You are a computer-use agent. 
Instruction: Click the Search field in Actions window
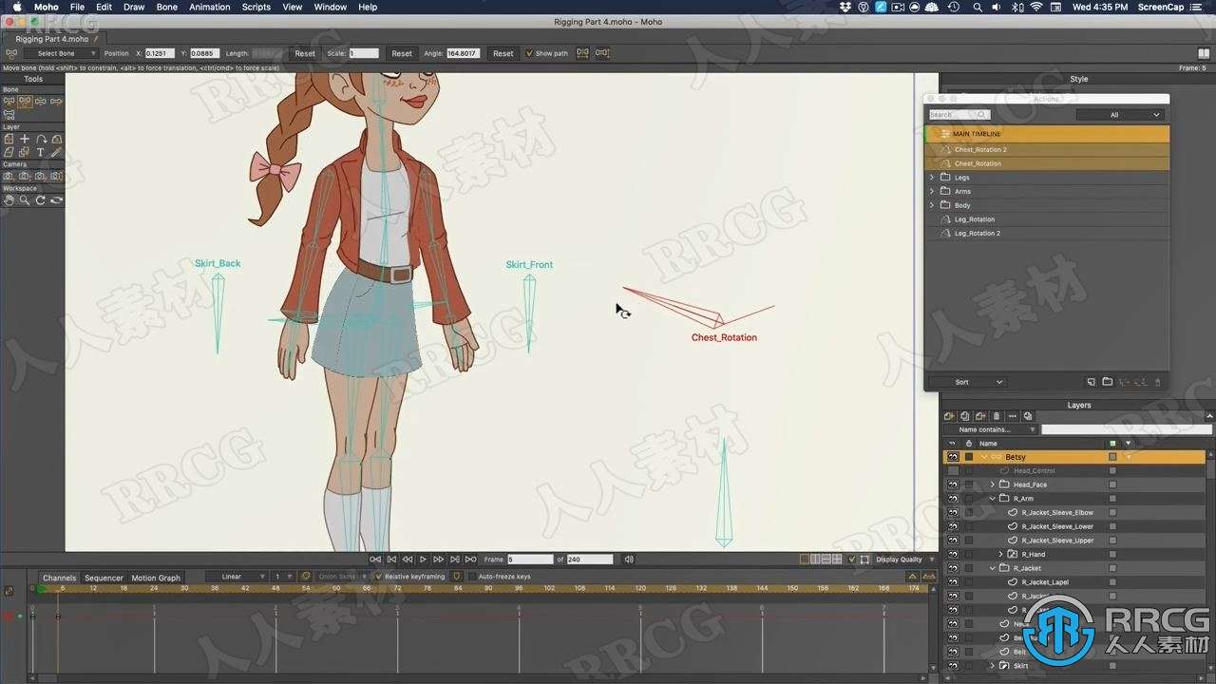pyautogui.click(x=959, y=115)
